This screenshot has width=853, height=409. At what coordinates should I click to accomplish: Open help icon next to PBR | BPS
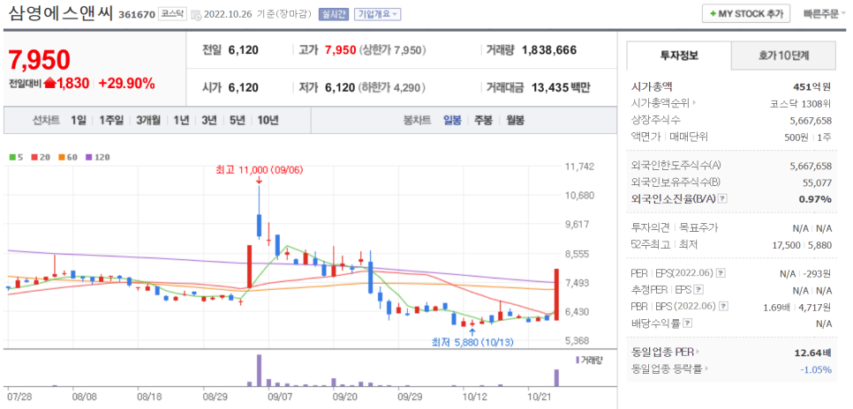[x=721, y=307]
